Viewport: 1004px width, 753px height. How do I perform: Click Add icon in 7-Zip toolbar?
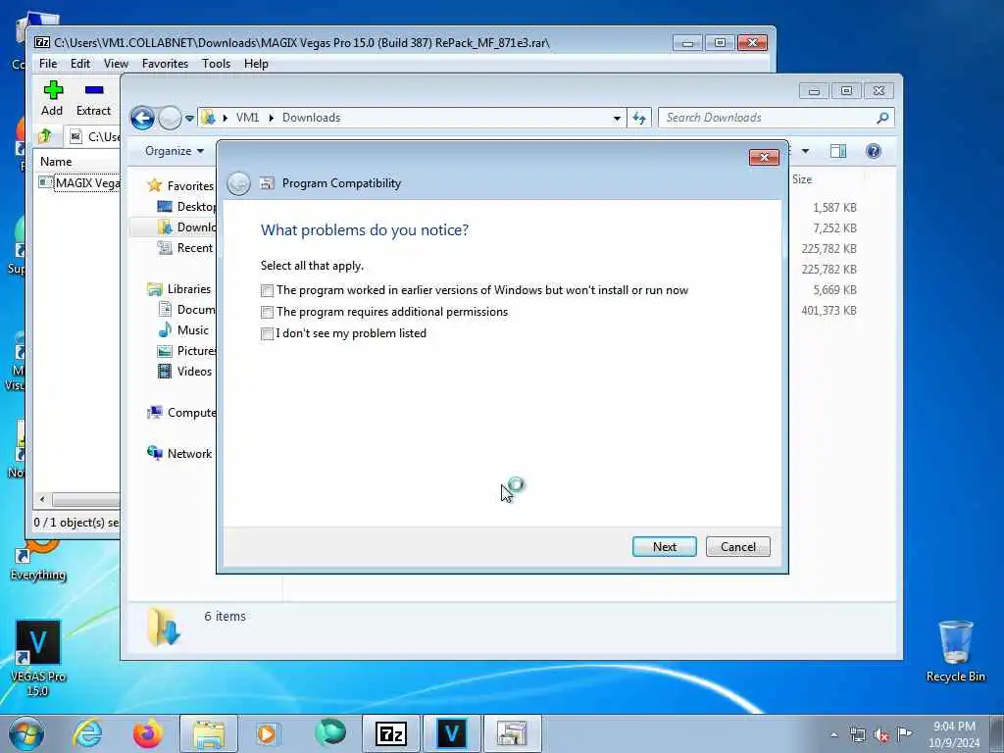(53, 99)
